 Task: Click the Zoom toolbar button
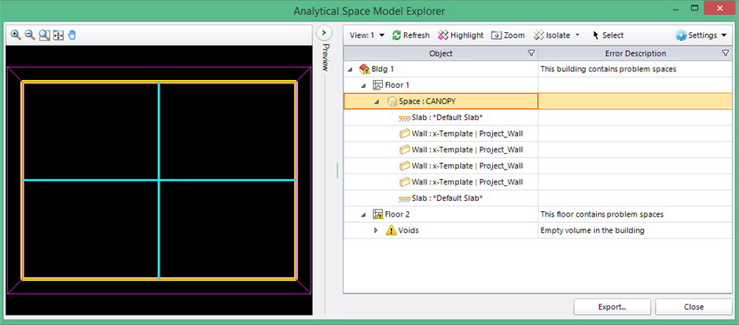tap(508, 35)
